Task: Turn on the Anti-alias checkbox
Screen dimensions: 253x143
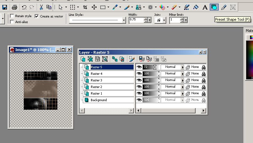Action: 12,22
